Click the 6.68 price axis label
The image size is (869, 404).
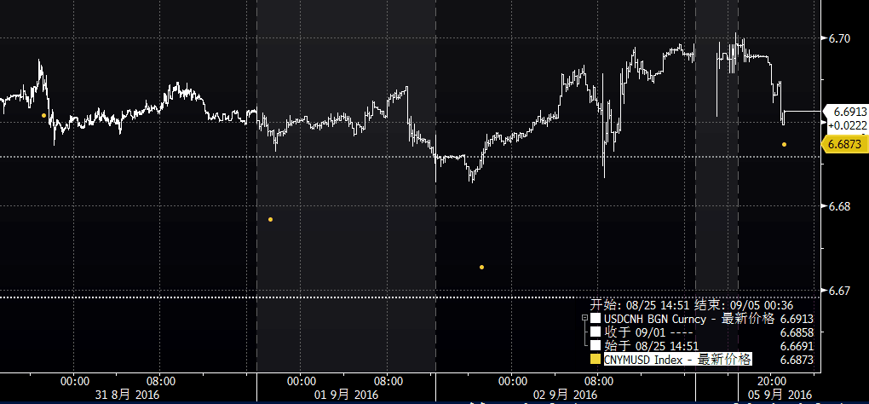(x=839, y=206)
